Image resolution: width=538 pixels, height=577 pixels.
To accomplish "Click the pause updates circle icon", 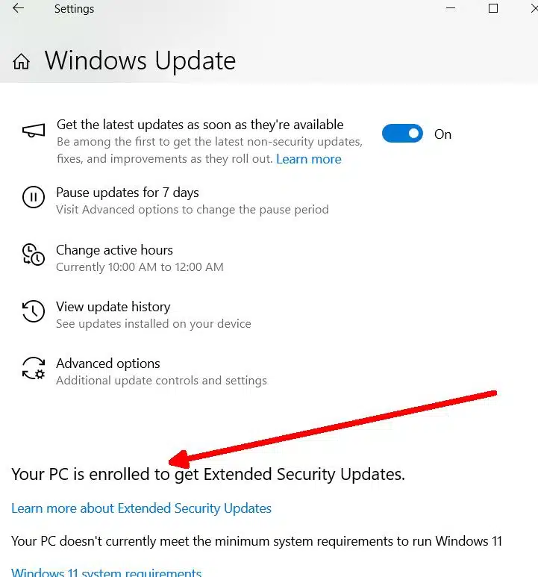I will 34,198.
